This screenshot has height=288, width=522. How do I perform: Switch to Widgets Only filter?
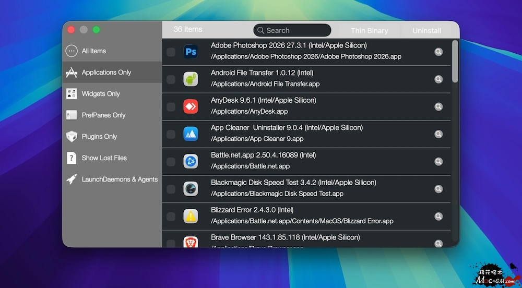tap(100, 94)
